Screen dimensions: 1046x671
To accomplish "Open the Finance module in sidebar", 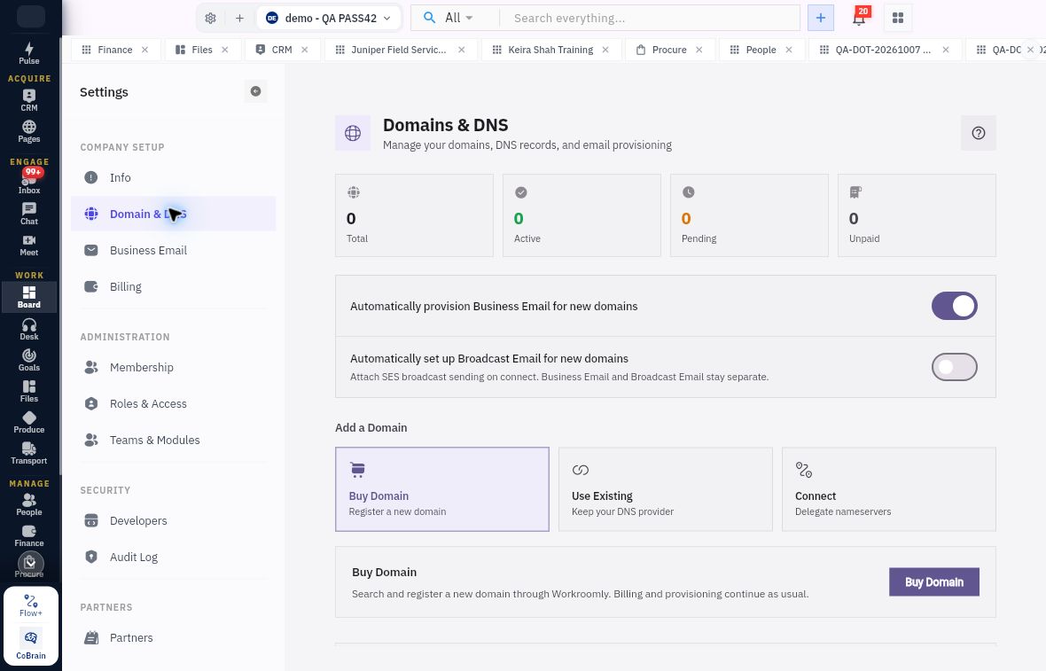I will coord(28,535).
